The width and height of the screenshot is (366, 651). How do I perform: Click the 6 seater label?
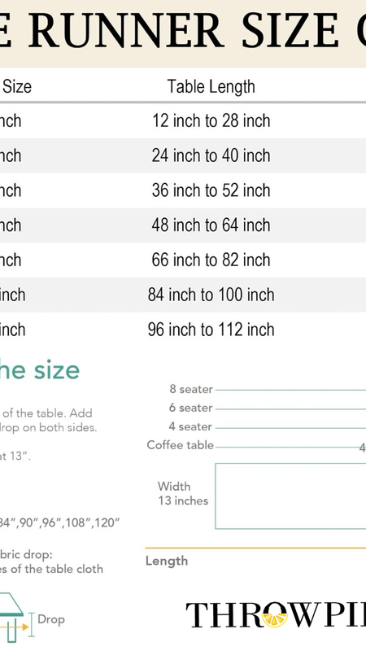(x=191, y=408)
